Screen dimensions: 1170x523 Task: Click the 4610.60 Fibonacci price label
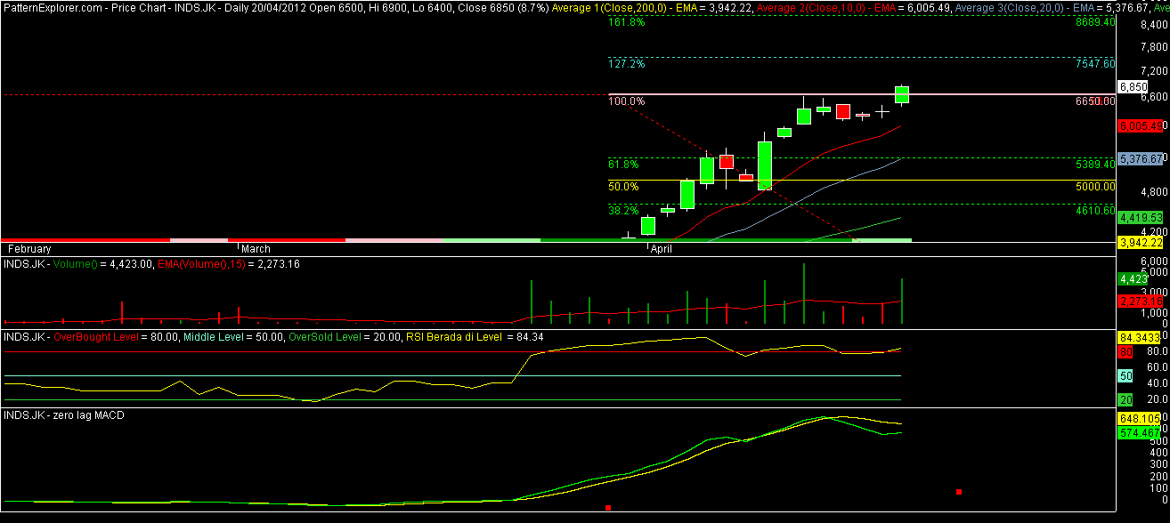1095,211
